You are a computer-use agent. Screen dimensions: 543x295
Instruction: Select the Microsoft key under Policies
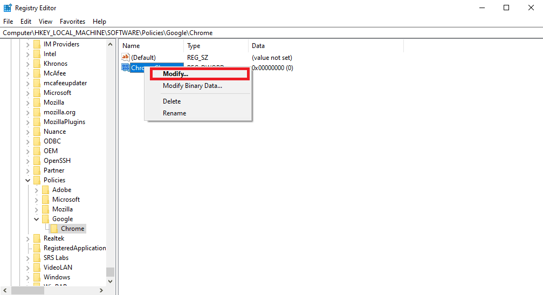pos(66,200)
